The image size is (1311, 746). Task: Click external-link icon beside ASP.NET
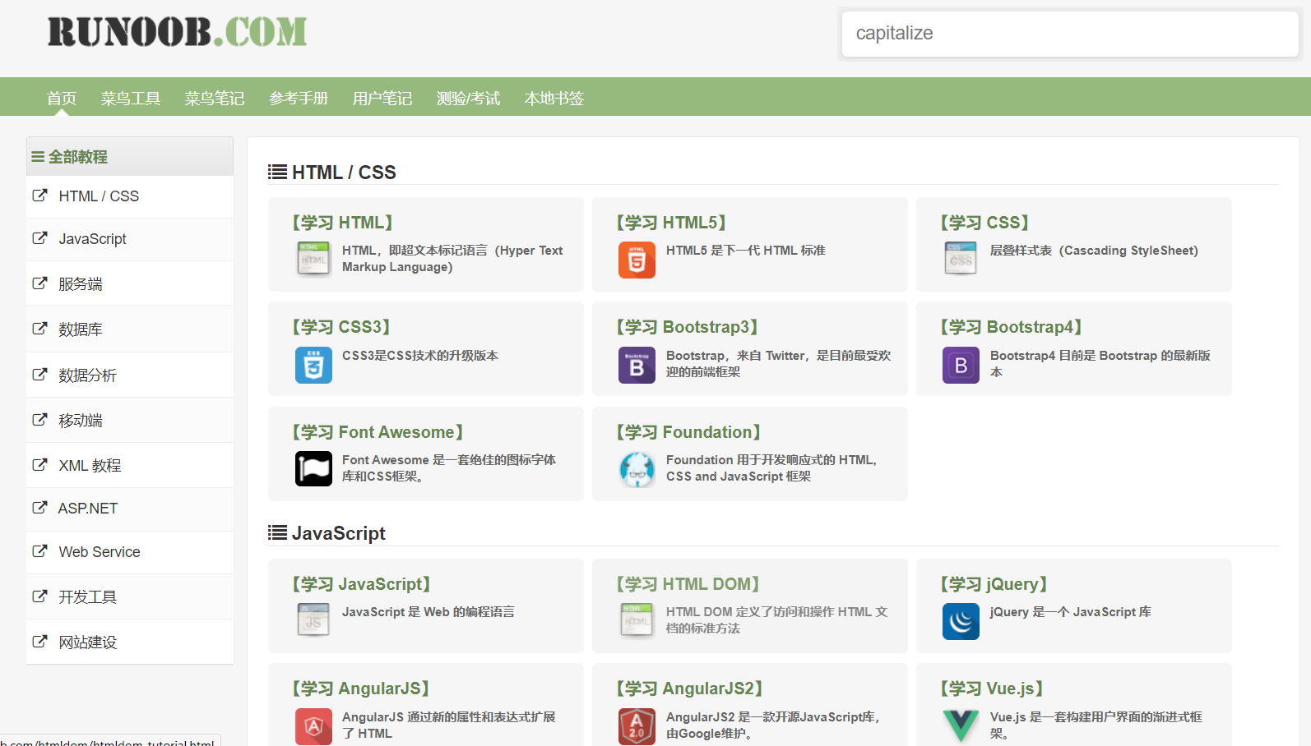click(x=39, y=508)
